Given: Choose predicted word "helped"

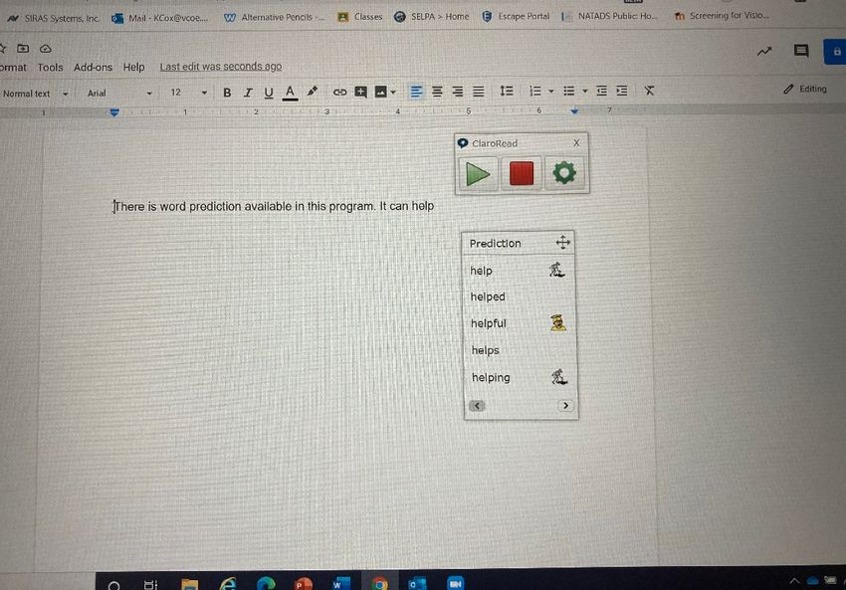Looking at the screenshot, I should tap(488, 296).
